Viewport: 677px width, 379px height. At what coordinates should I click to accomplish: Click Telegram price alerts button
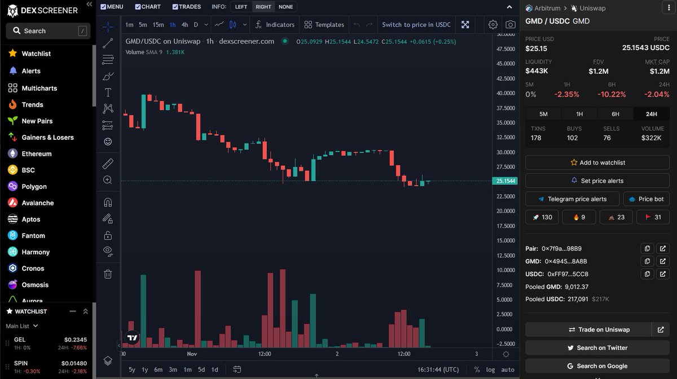tap(573, 199)
